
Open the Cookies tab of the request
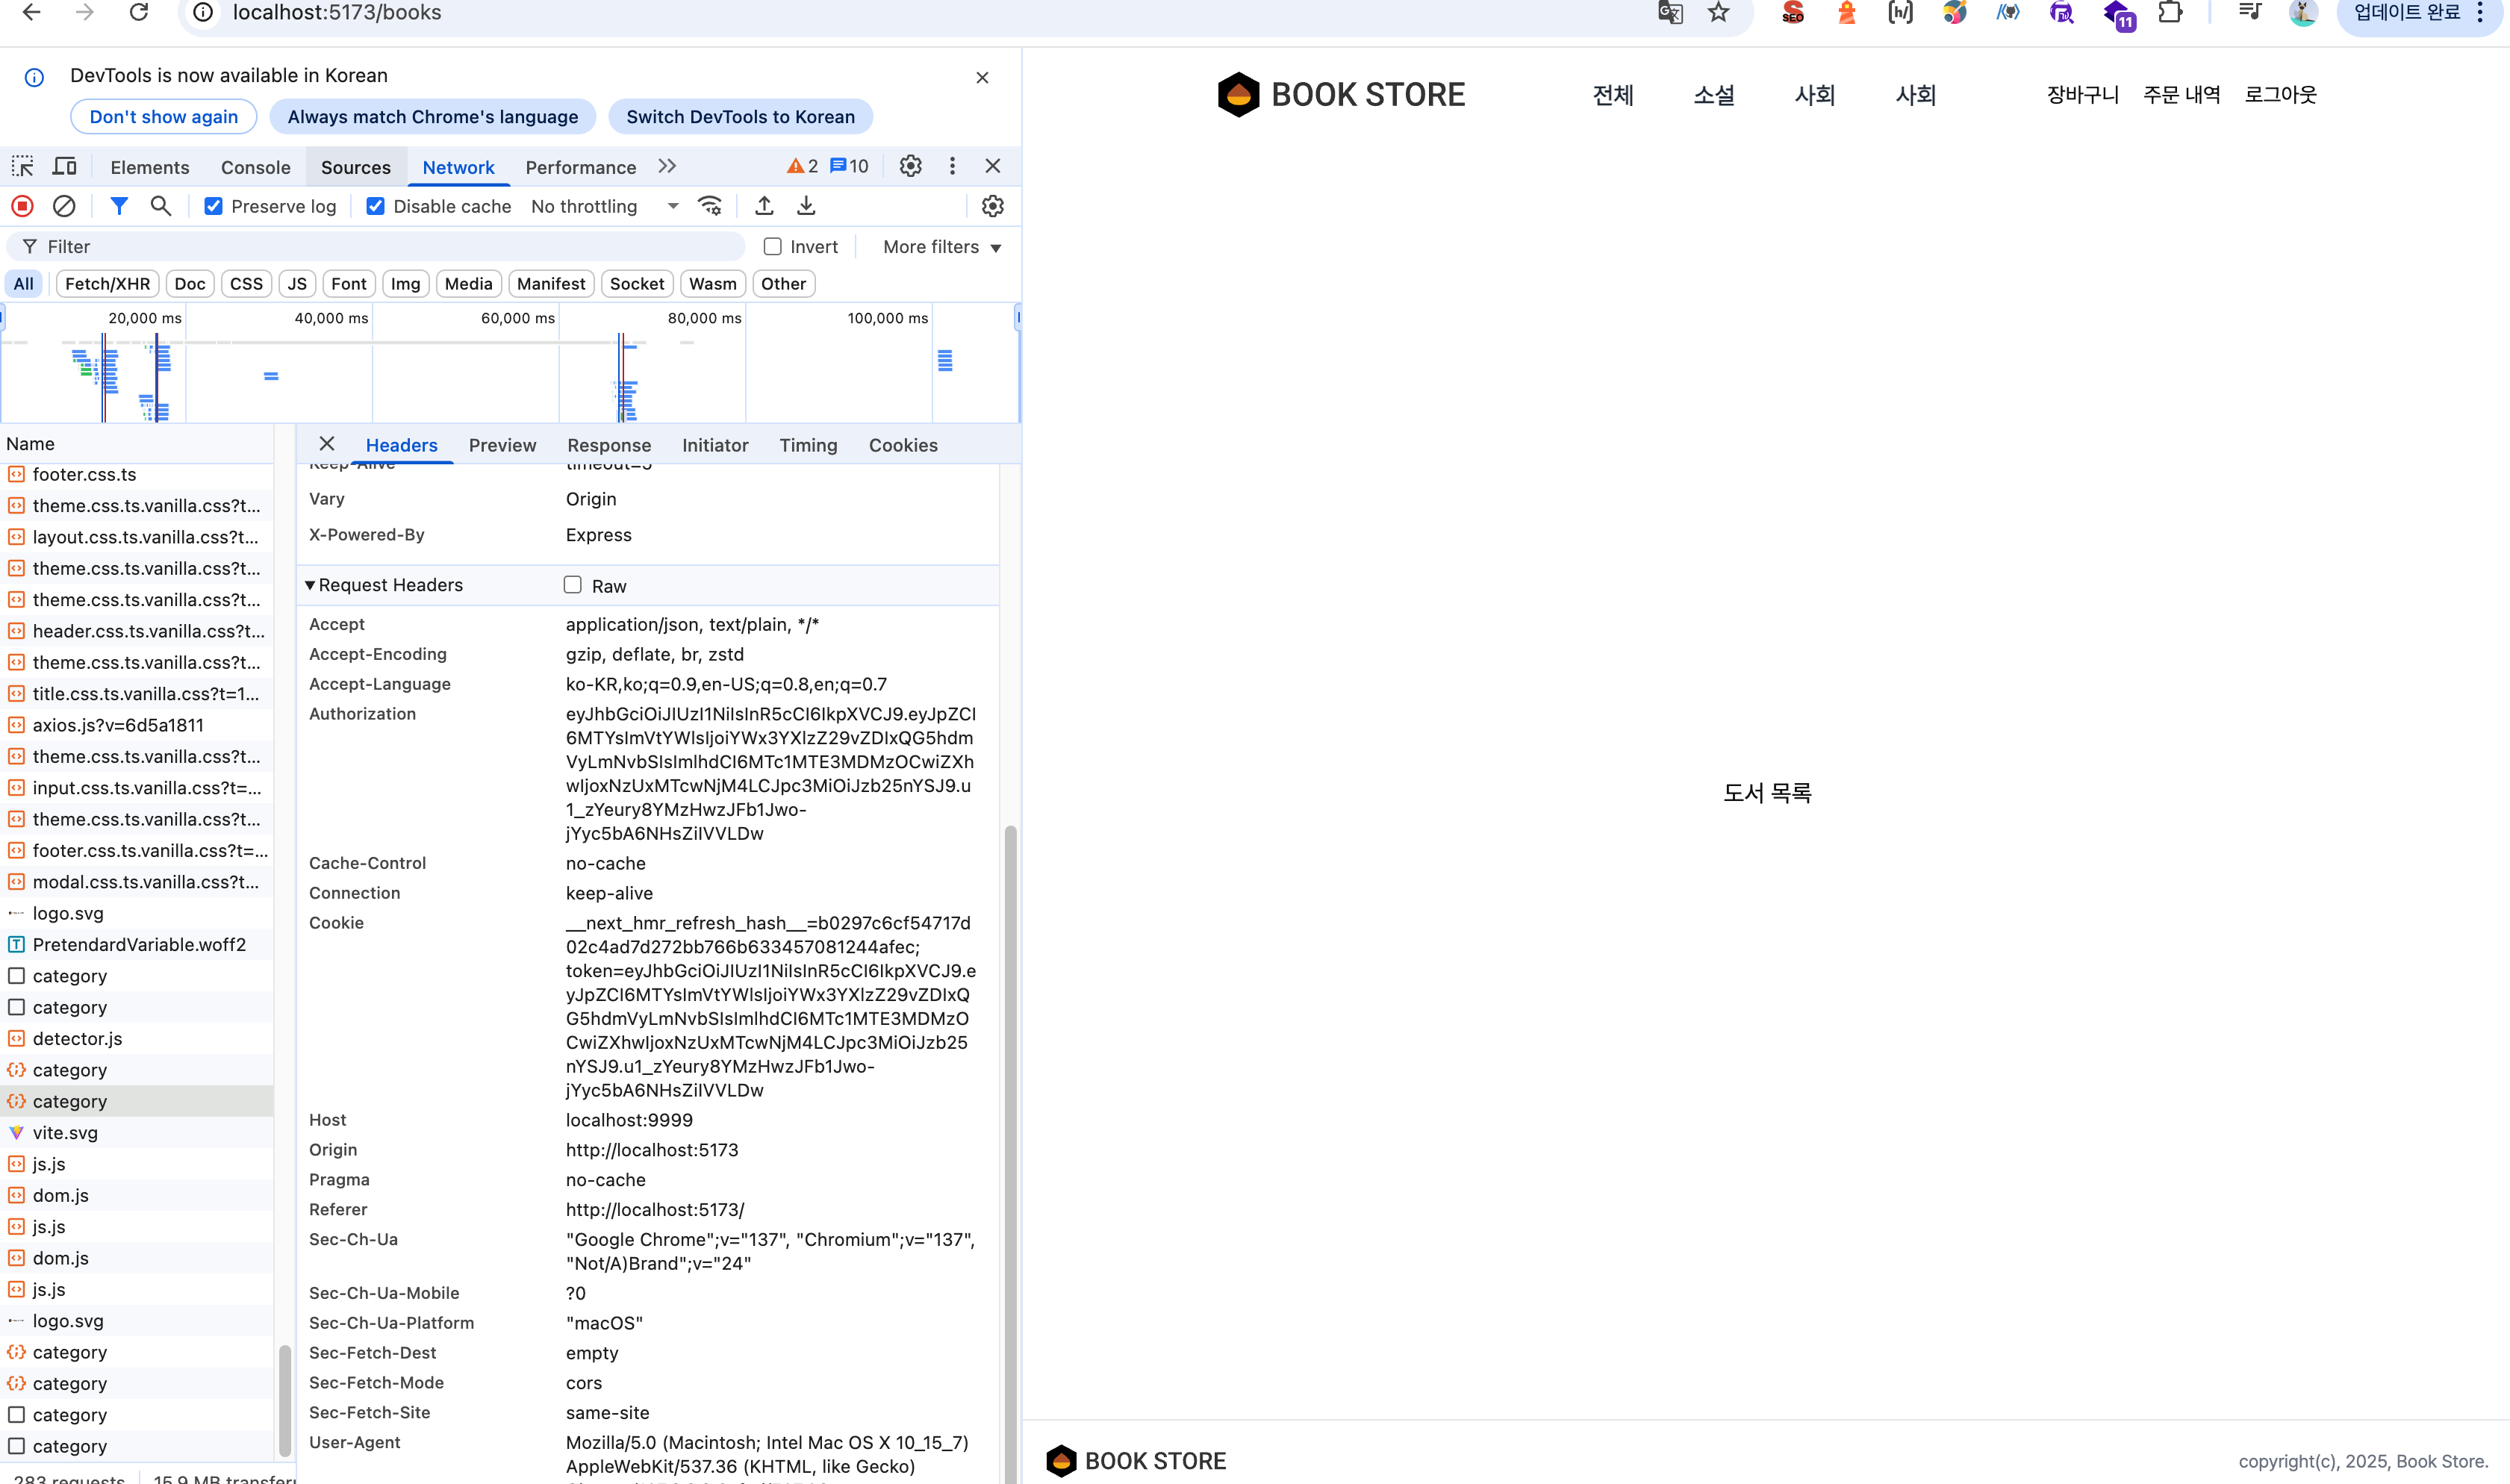coord(903,445)
